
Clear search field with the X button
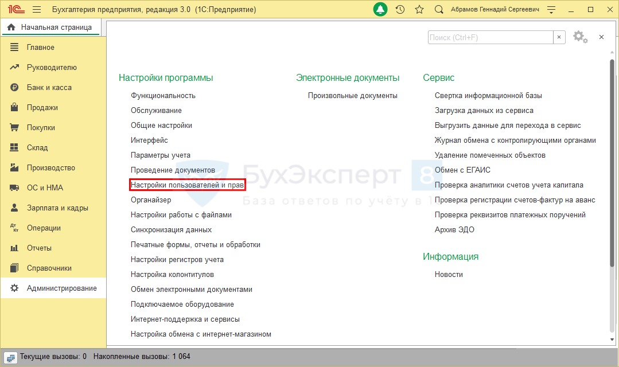click(x=559, y=37)
